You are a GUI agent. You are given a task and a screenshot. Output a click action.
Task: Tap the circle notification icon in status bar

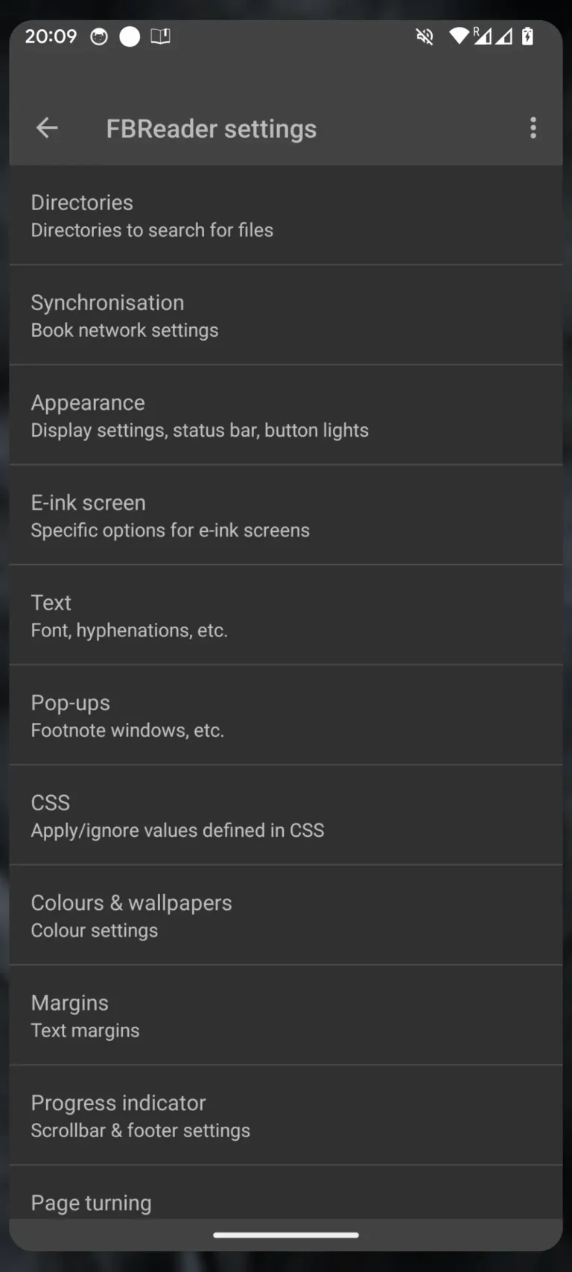130,36
